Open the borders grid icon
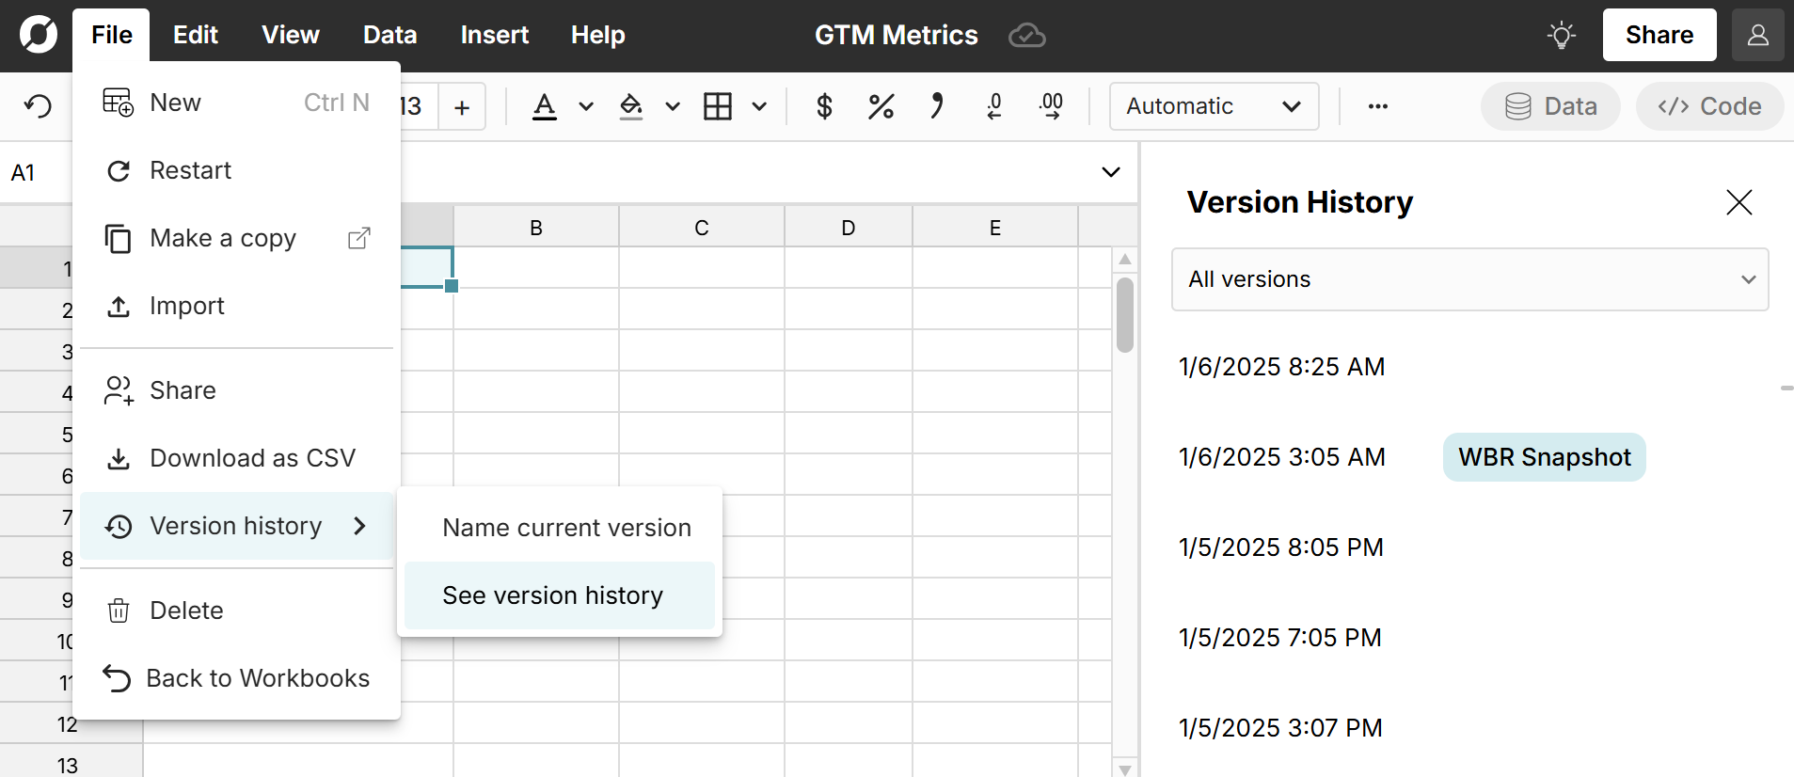Viewport: 1794px width, 777px height. 718,106
